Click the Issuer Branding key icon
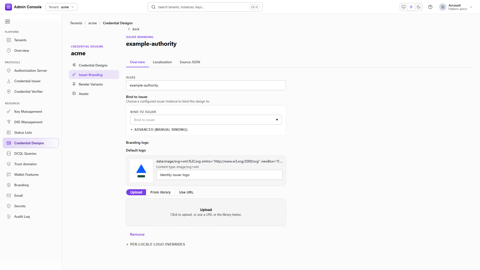Image resolution: width=480 pixels, height=270 pixels. (74, 74)
